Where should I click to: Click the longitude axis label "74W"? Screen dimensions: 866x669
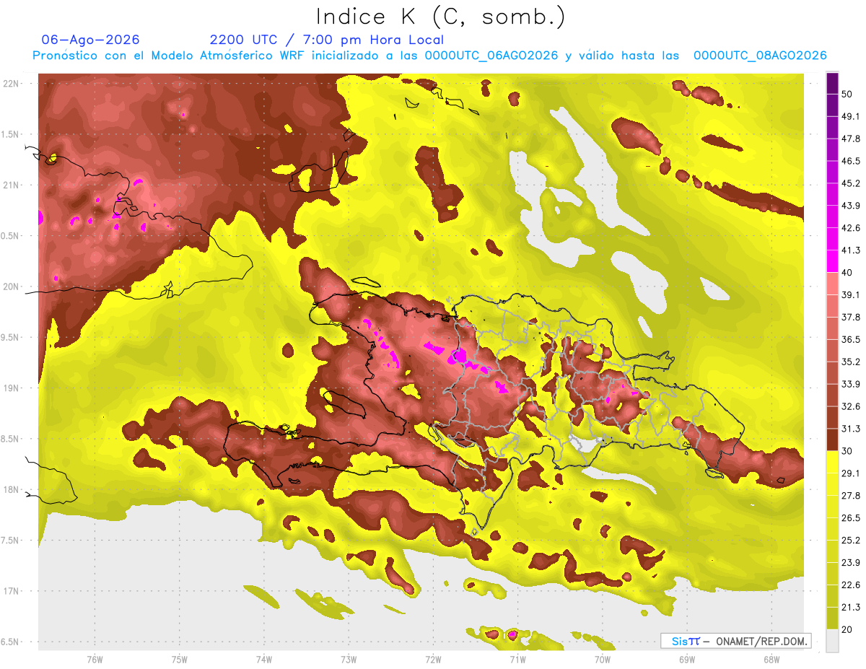pyautogui.click(x=264, y=660)
